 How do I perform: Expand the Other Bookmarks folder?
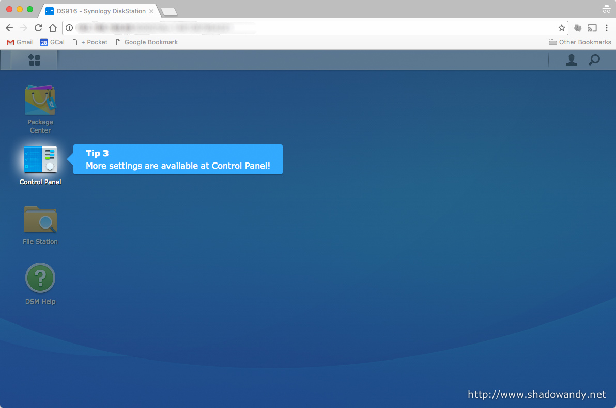(x=580, y=42)
